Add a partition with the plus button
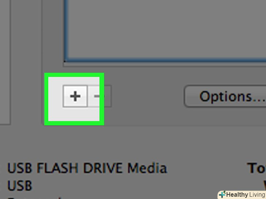The image size is (266, 199). (75, 96)
